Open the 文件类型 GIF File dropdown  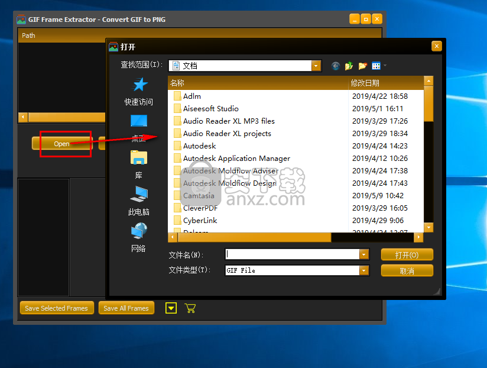click(363, 270)
